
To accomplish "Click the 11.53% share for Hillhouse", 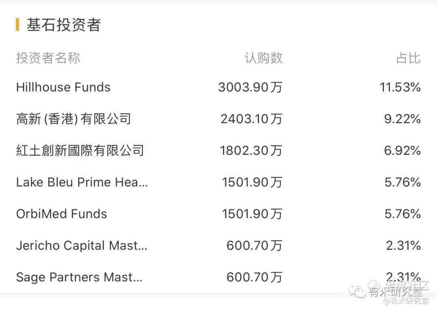I will click(400, 87).
